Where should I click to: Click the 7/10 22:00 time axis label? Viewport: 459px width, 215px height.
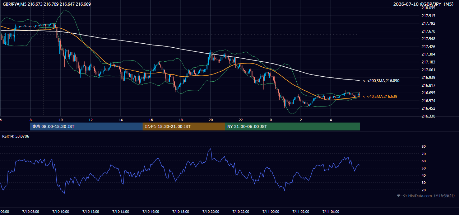coord(241,211)
